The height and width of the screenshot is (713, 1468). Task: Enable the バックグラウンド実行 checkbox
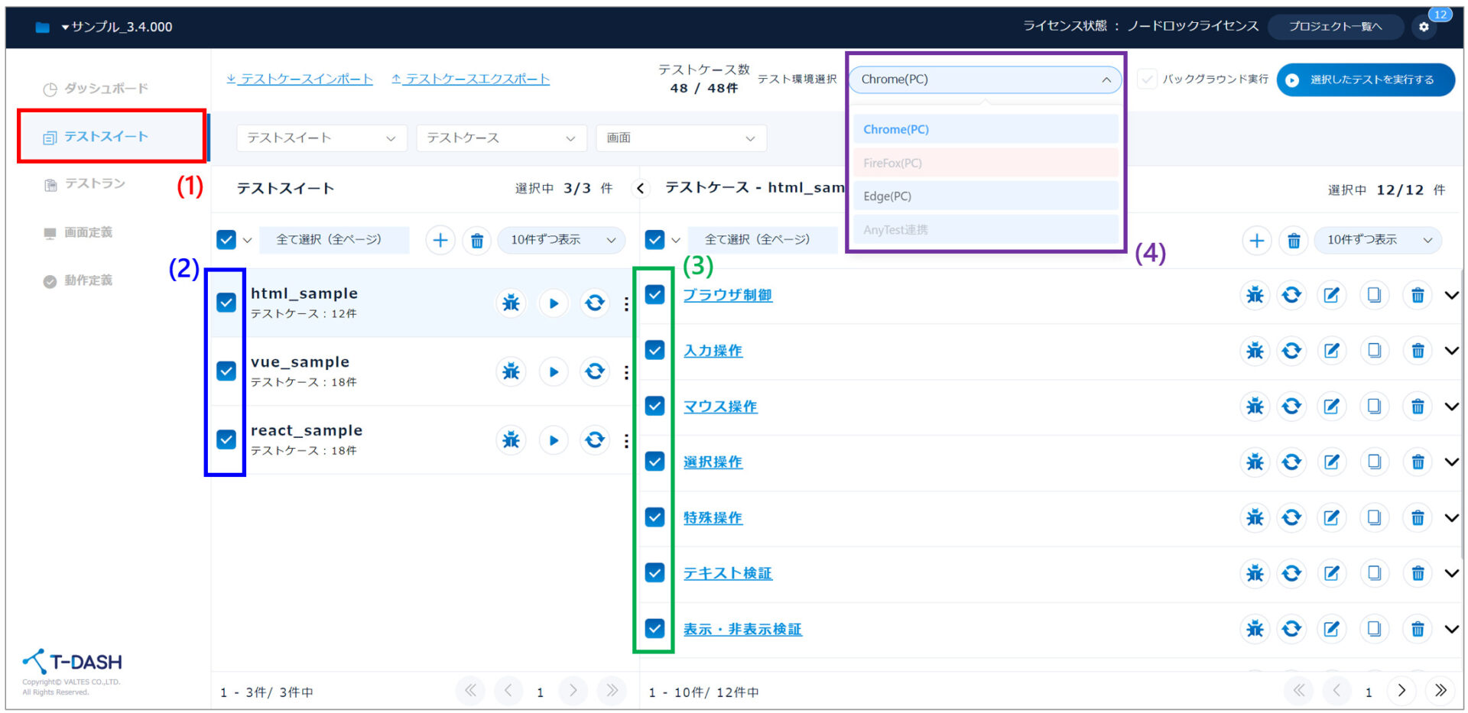point(1148,79)
